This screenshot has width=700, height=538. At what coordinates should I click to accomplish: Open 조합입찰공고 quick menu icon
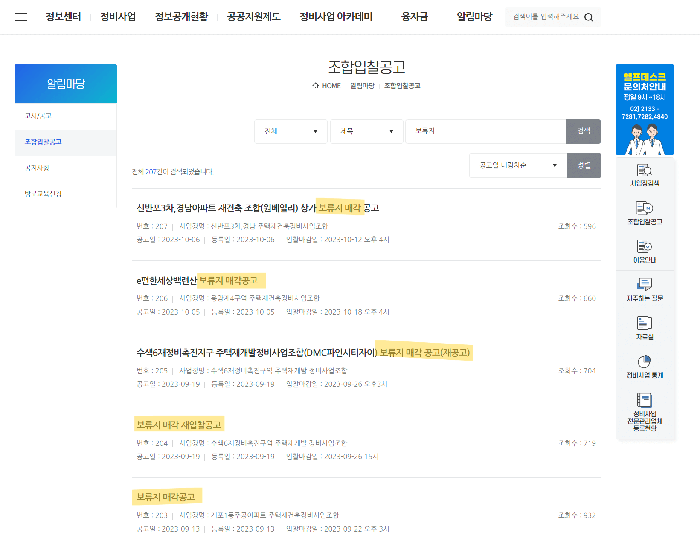click(x=644, y=213)
